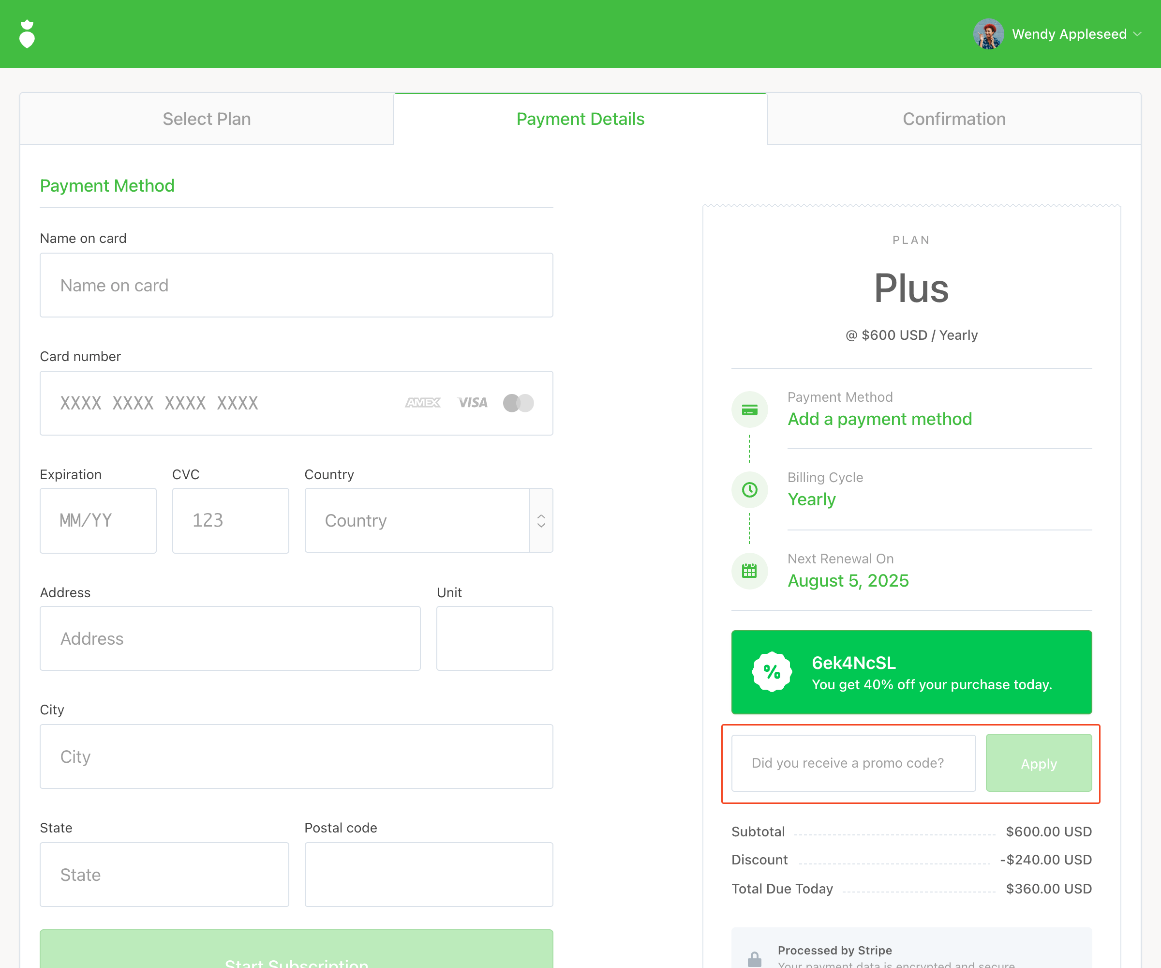Click the credit card payment method icon
The width and height of the screenshot is (1161, 968).
(x=749, y=410)
